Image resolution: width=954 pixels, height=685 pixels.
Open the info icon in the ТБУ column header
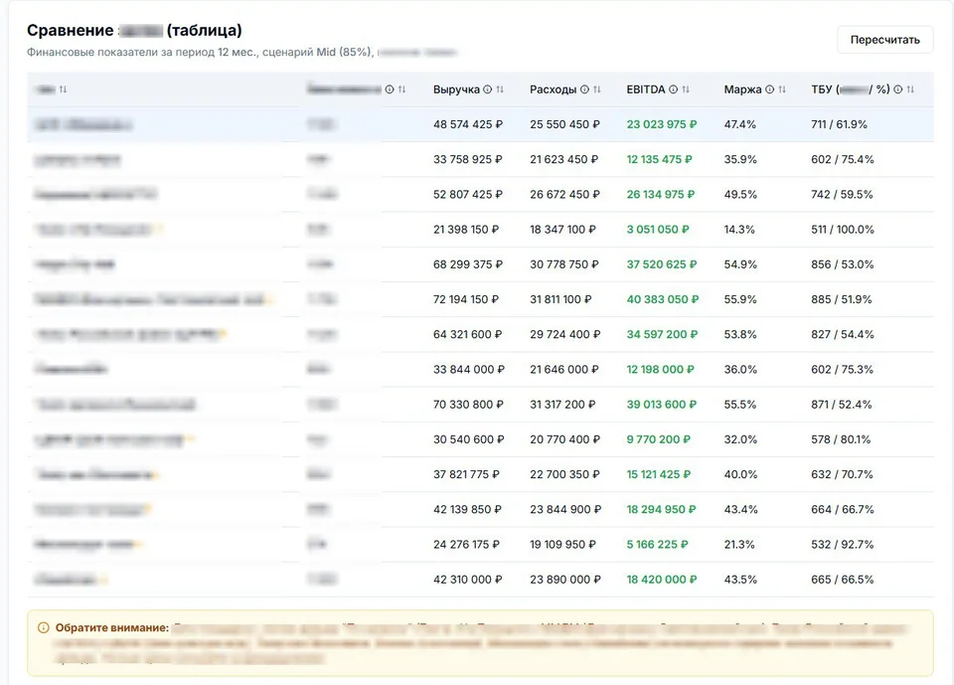click(898, 89)
